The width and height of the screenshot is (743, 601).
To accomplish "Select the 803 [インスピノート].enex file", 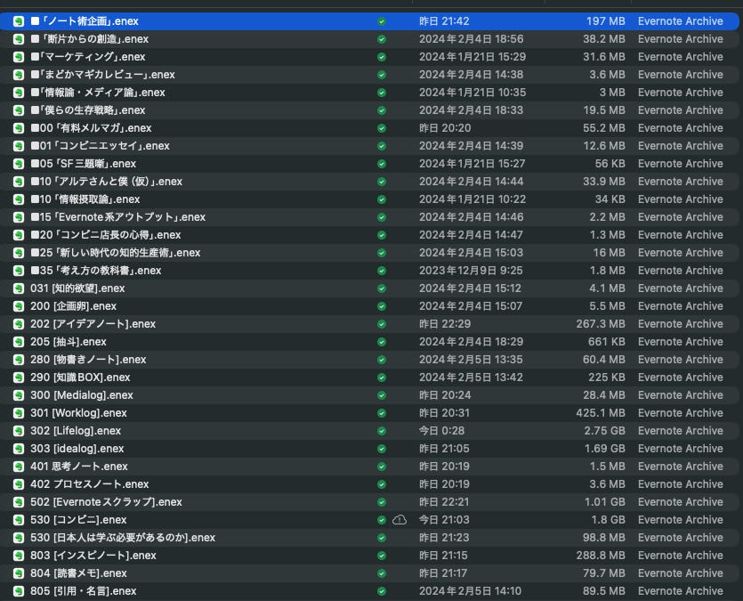I will [93, 556].
